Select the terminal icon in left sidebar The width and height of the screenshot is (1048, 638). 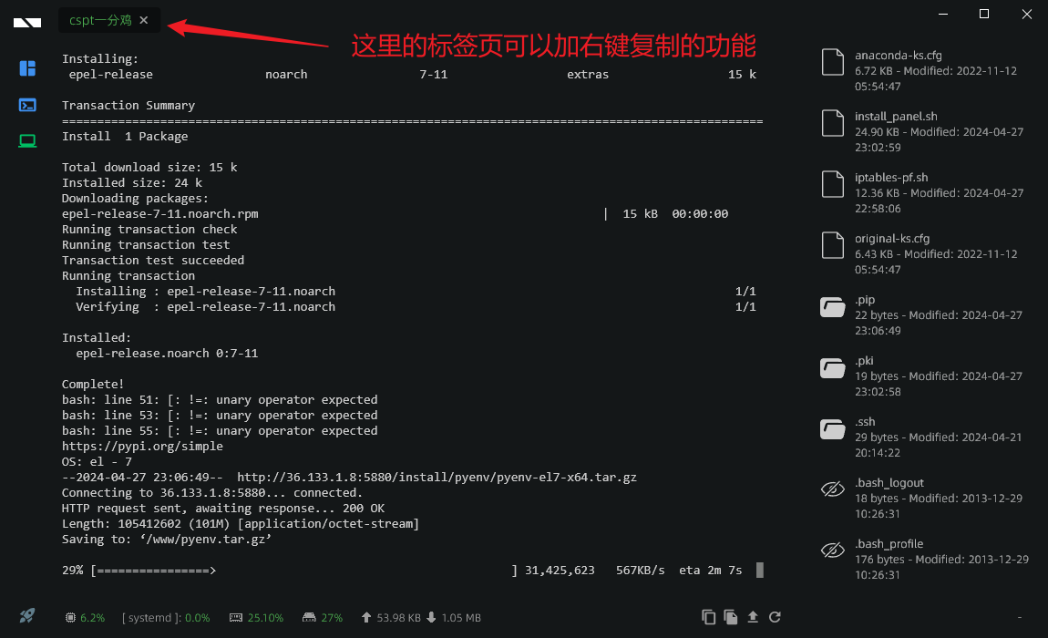[27, 105]
